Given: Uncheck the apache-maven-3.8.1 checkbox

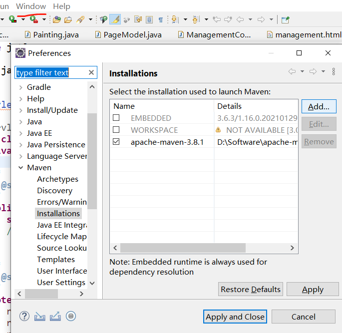Looking at the screenshot, I should (x=116, y=142).
